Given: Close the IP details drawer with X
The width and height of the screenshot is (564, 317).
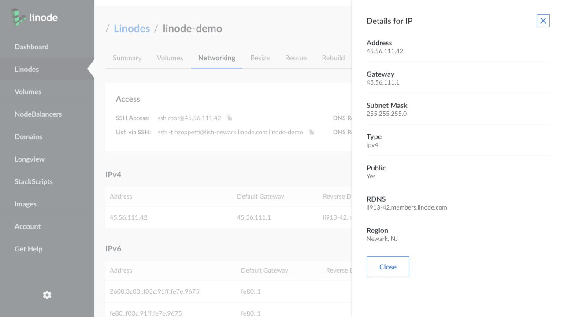Looking at the screenshot, I should [543, 21].
